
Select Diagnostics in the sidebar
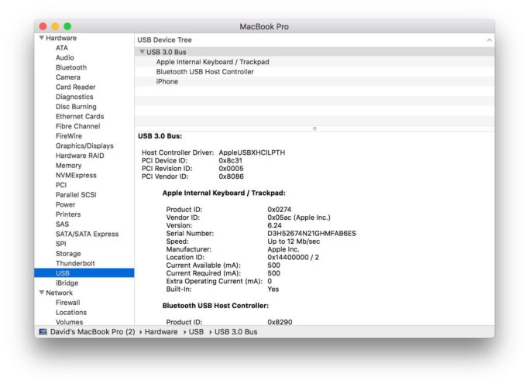[x=74, y=97]
